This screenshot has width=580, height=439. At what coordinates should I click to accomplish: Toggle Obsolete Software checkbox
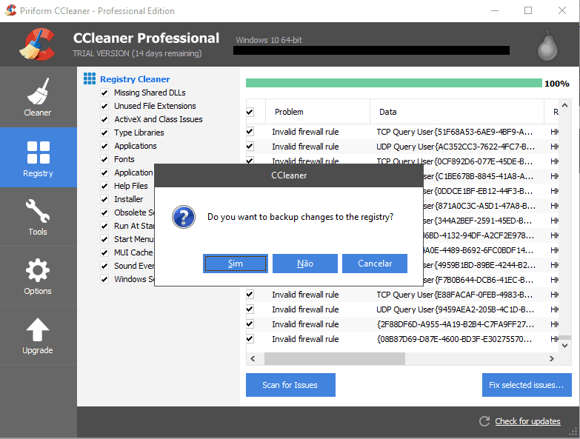click(x=104, y=213)
